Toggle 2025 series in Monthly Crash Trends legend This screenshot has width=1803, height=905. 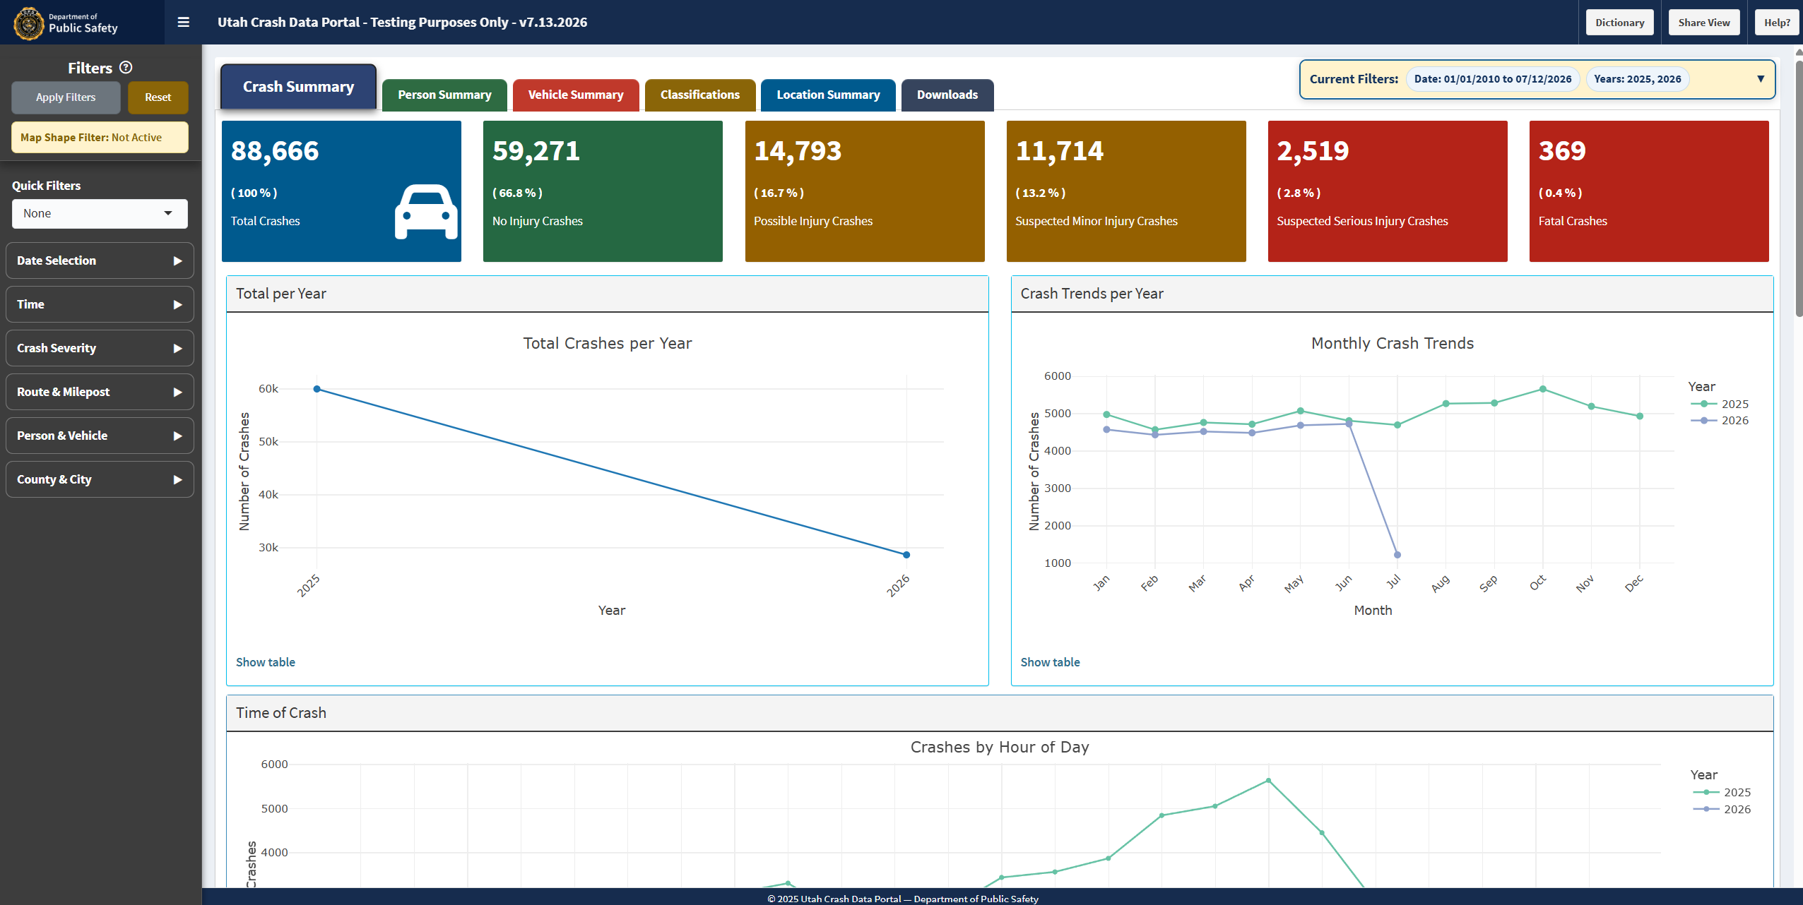[x=1720, y=404]
